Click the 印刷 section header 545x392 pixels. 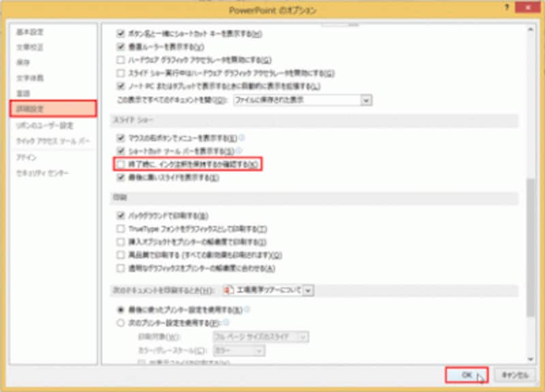click(120, 197)
